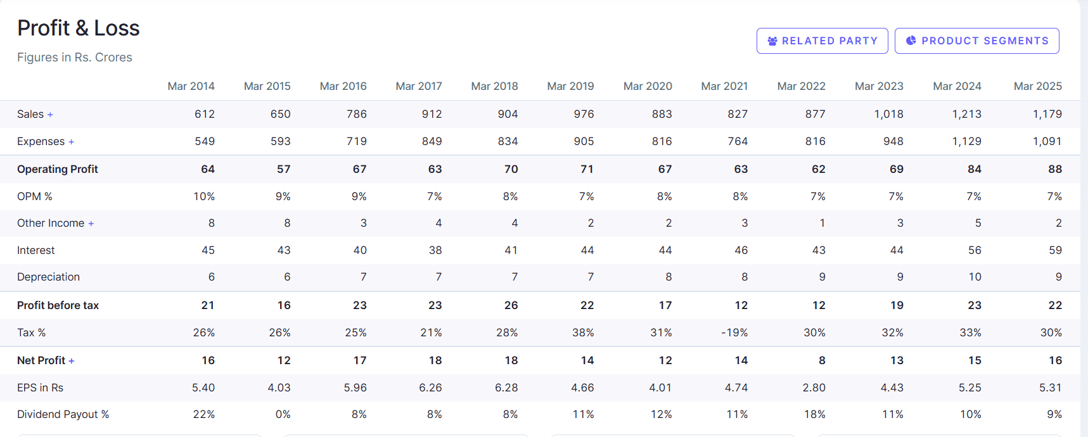Click the Profit & Loss heading
The height and width of the screenshot is (437, 1088).
79,28
